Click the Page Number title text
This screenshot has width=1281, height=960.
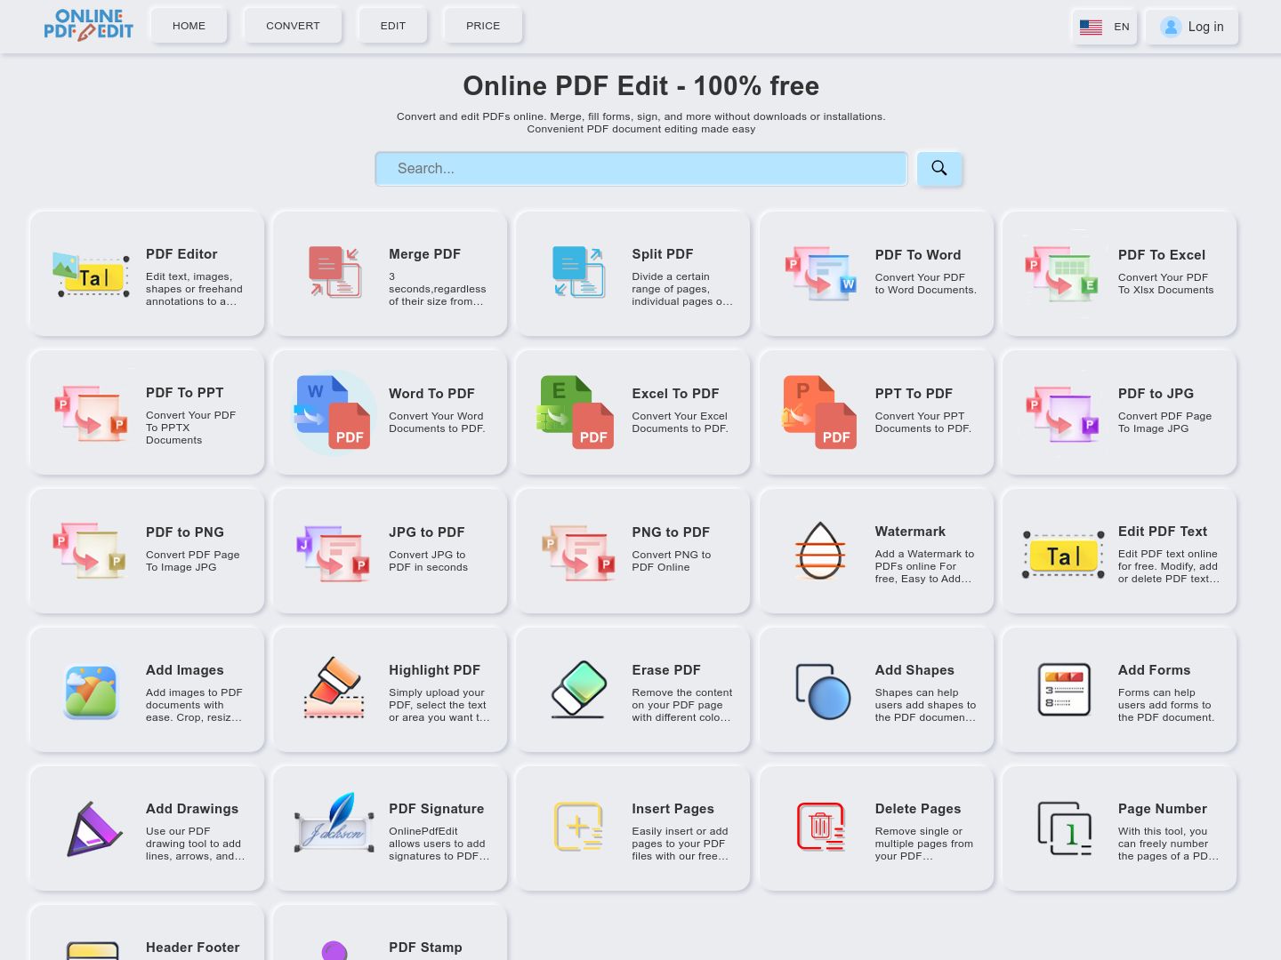(x=1163, y=809)
